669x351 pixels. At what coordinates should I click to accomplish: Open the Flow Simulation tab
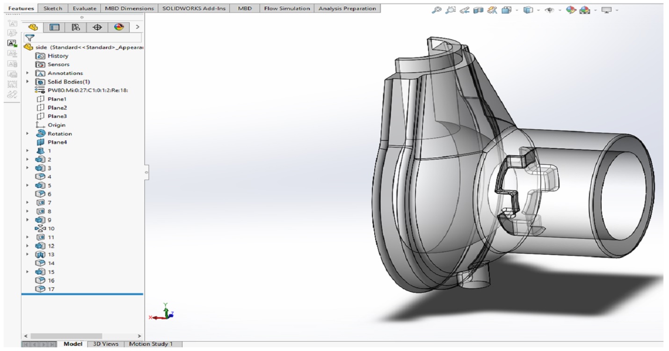pyautogui.click(x=287, y=8)
